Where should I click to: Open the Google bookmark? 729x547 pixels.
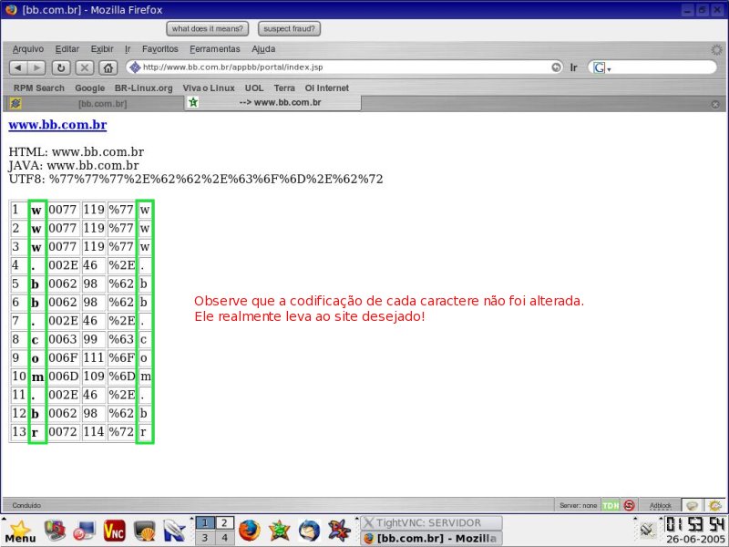(89, 88)
